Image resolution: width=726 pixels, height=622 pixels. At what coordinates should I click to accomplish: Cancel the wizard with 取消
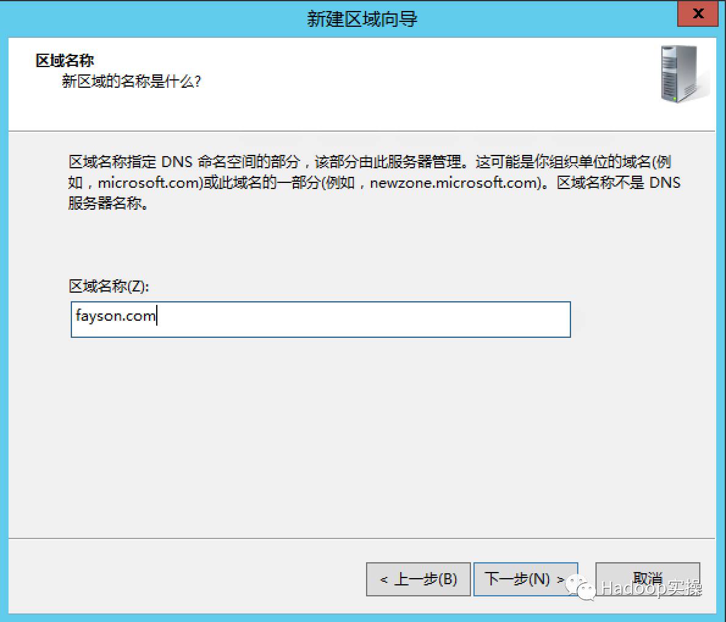click(x=649, y=579)
